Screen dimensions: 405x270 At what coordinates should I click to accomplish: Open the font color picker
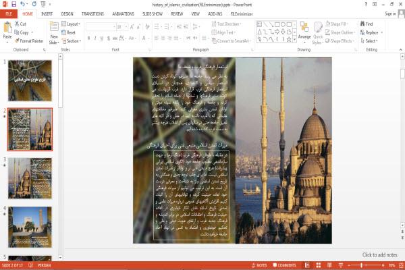point(144,38)
